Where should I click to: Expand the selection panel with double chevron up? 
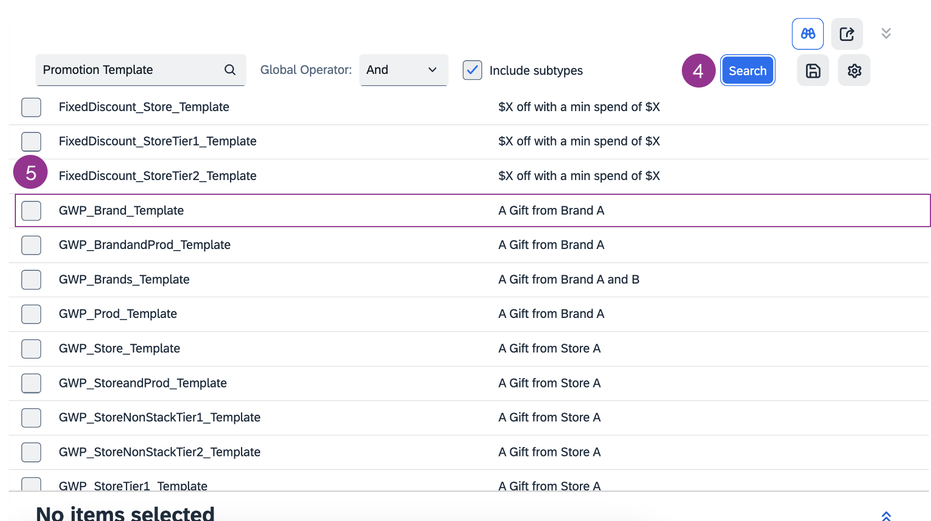coord(886,516)
